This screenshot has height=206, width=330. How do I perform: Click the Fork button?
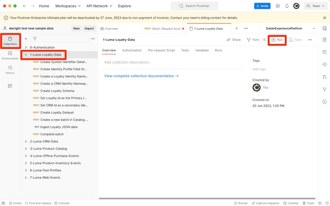[x=253, y=40]
